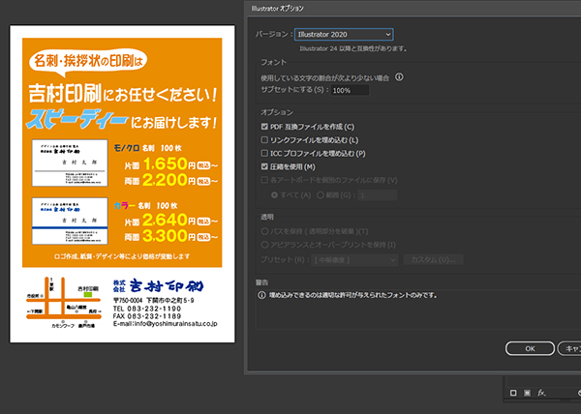Enable リンクファイルを埋め込む checkbox
This screenshot has width=581, height=414.
(x=264, y=140)
